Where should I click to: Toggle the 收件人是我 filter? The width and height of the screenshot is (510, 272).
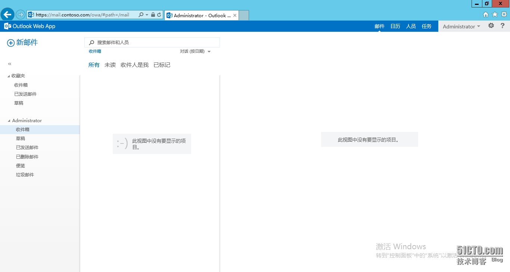point(134,65)
